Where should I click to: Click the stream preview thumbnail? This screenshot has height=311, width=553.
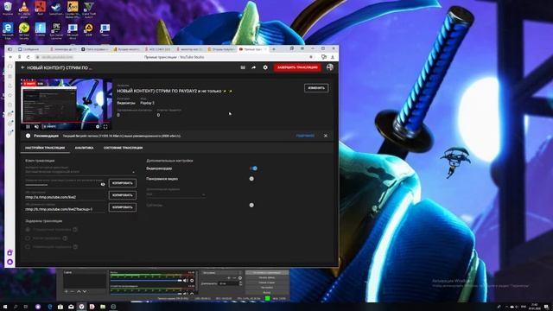tap(67, 104)
